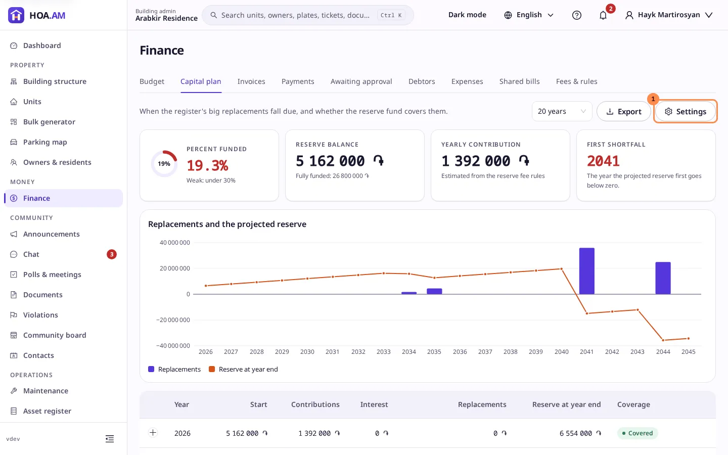
Task: Click the HOA.AM logo icon
Action: point(16,15)
